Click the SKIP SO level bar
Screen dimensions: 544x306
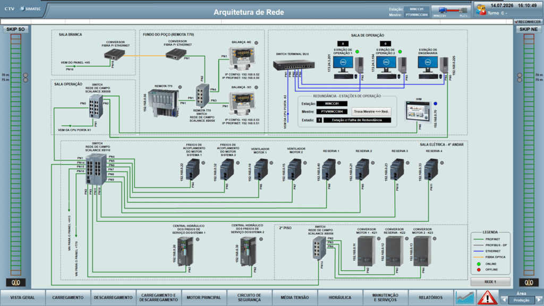click(15, 155)
